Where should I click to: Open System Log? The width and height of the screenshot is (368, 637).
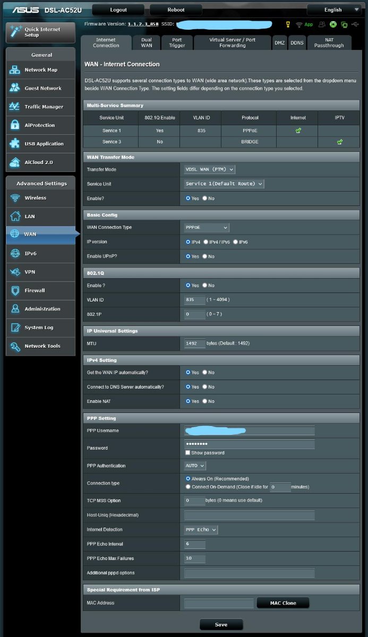[x=40, y=328]
